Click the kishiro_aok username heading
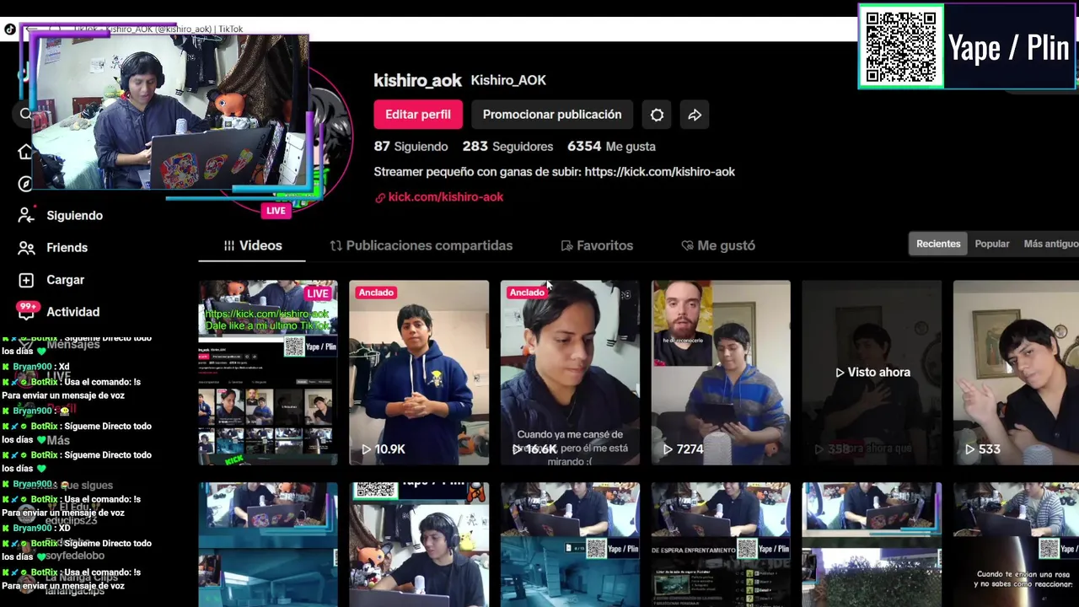 (418, 80)
